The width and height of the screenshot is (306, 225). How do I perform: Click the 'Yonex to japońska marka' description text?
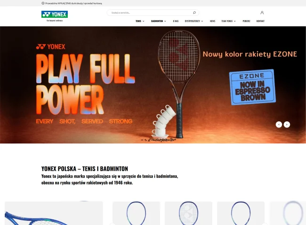tap(110, 180)
